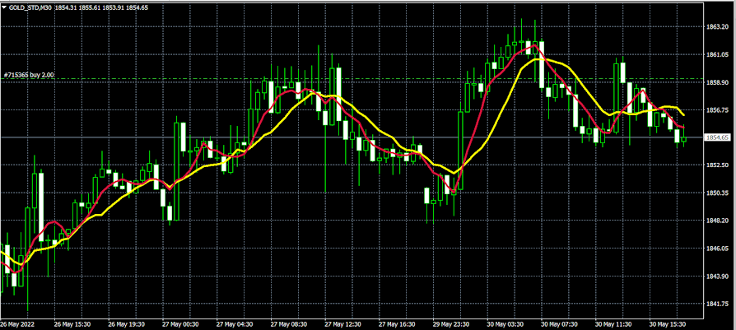This screenshot has width=736, height=330.
Task: Click the 26 May 2022 date label
Action: [x=16, y=324]
